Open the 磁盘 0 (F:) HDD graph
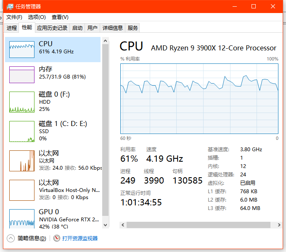 pos(22,102)
